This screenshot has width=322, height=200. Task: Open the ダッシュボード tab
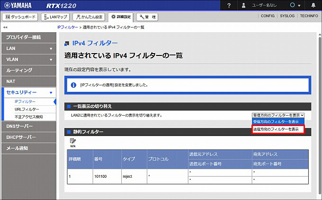click(x=20, y=17)
